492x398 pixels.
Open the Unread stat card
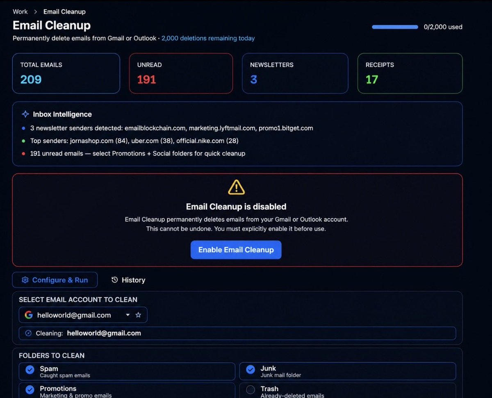pyautogui.click(x=181, y=73)
